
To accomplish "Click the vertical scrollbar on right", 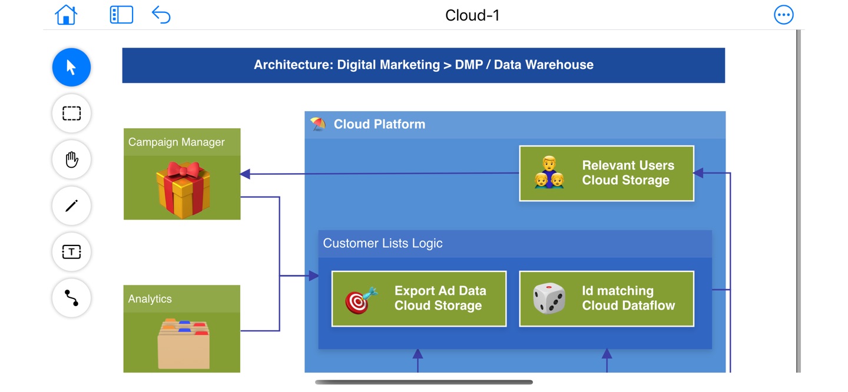I will point(799,201).
